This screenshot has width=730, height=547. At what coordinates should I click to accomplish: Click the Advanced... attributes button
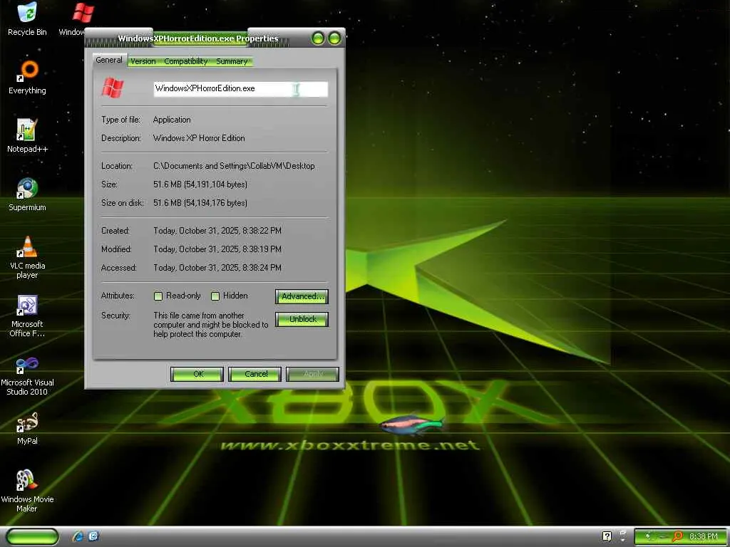(302, 296)
